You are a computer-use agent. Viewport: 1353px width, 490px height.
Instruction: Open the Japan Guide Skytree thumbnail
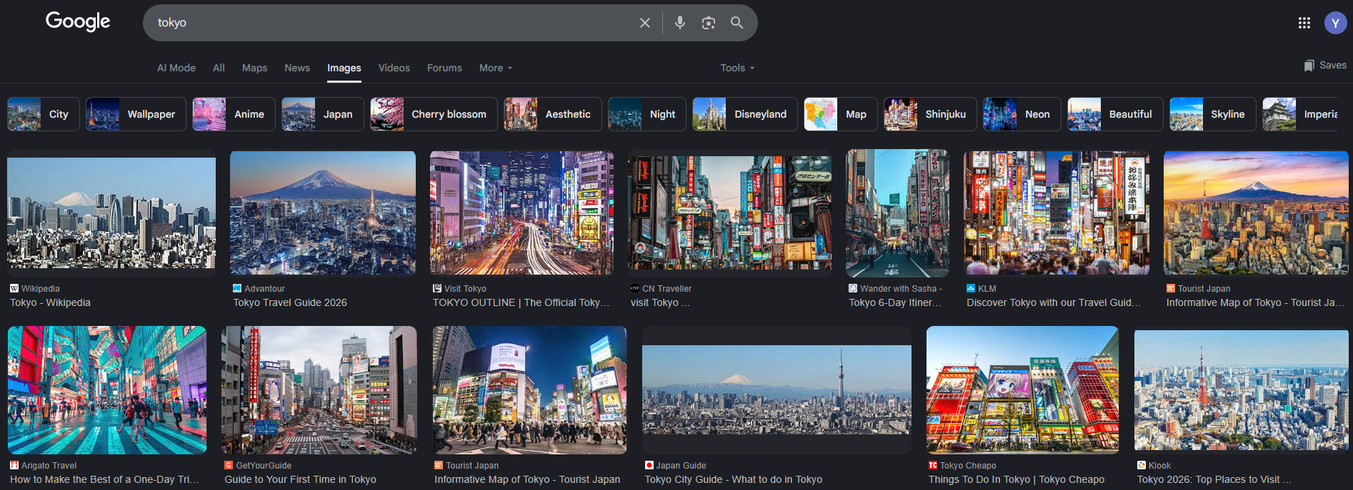tap(777, 390)
